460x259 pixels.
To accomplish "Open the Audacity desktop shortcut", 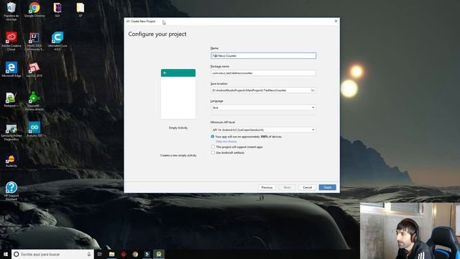I will 11,160.
